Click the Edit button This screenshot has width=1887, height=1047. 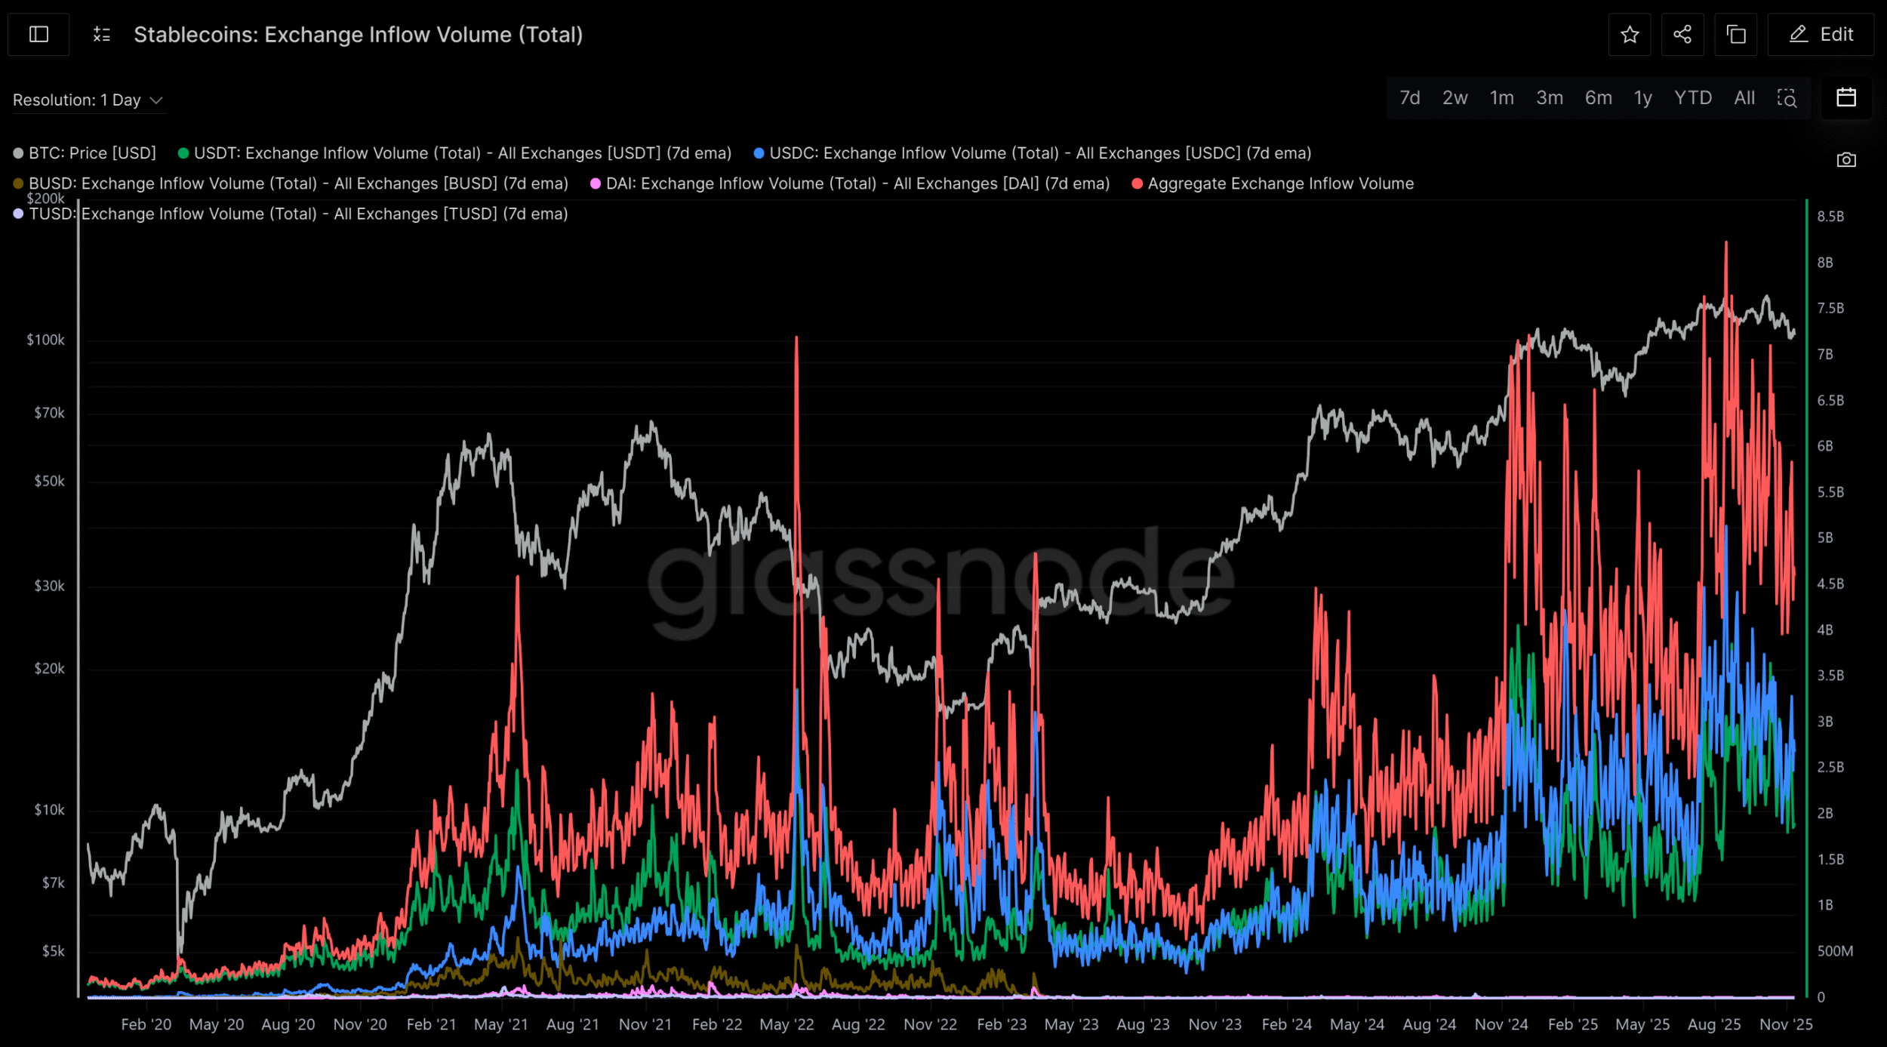coord(1821,35)
